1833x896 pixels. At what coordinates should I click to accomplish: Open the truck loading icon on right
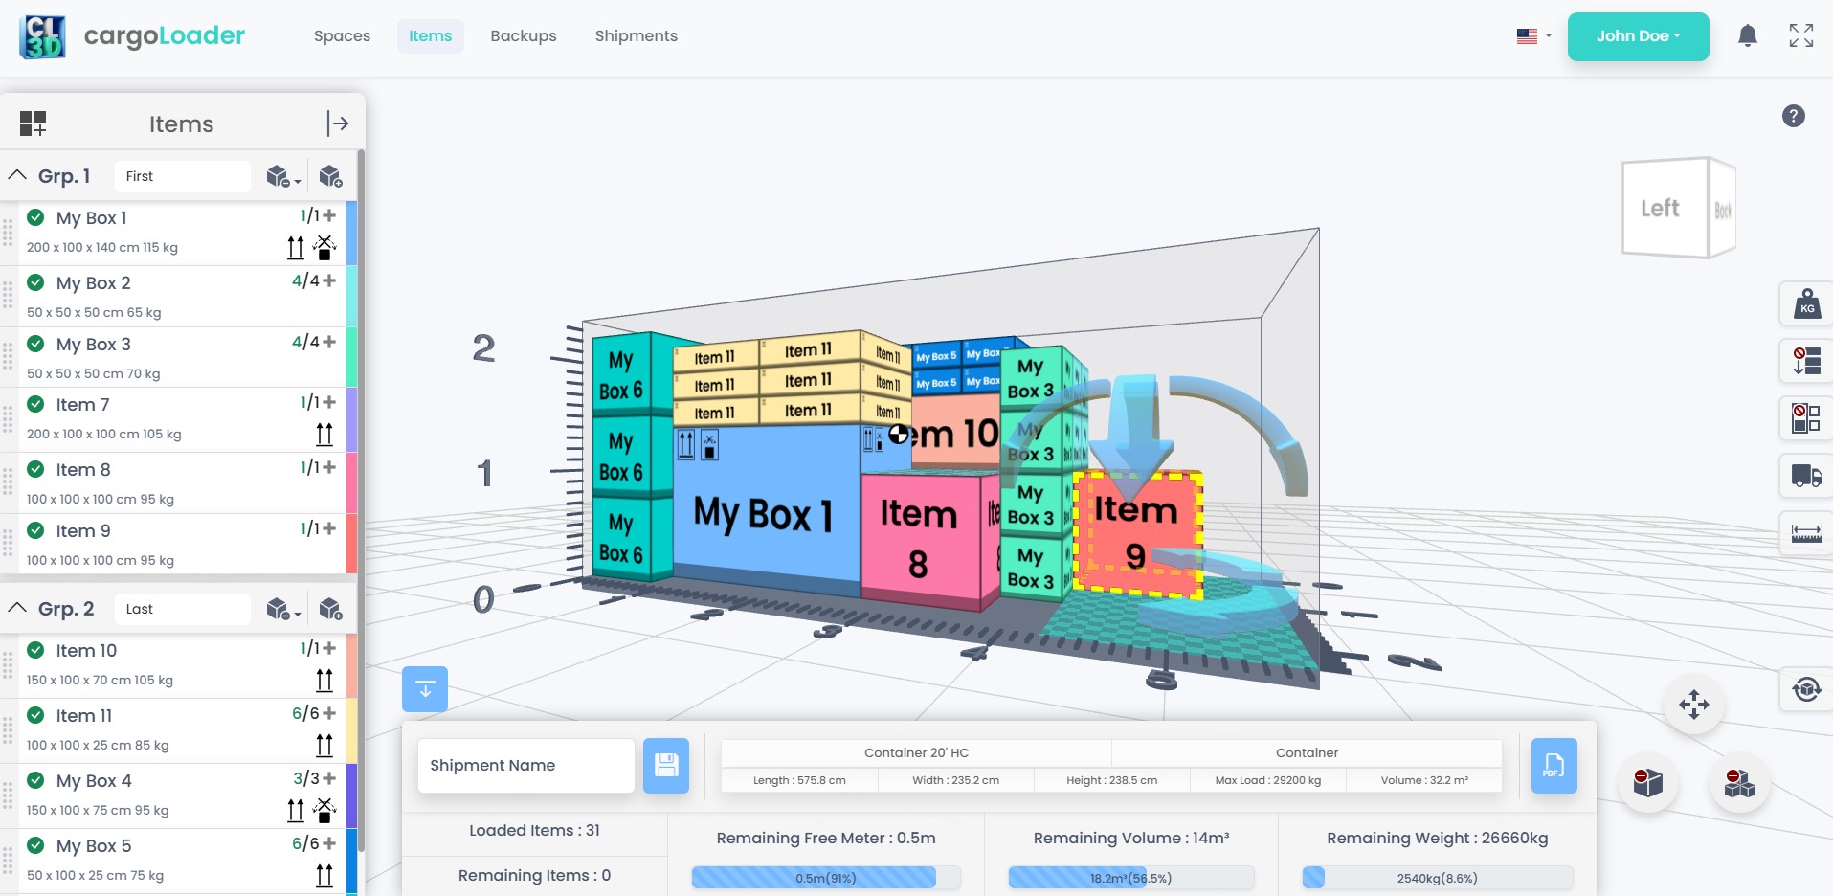click(1805, 476)
